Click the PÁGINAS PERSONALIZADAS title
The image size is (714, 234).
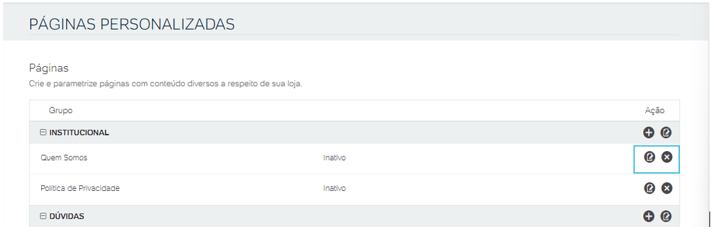[x=132, y=24]
